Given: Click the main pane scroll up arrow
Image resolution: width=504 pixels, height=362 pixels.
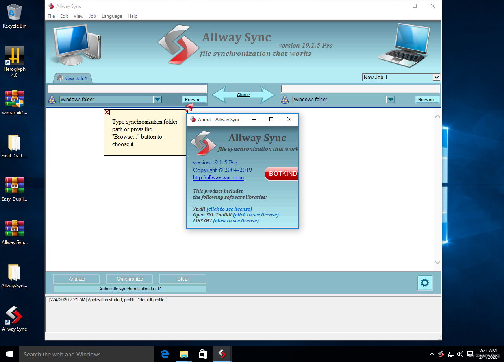Looking at the screenshot, I should [x=437, y=116].
